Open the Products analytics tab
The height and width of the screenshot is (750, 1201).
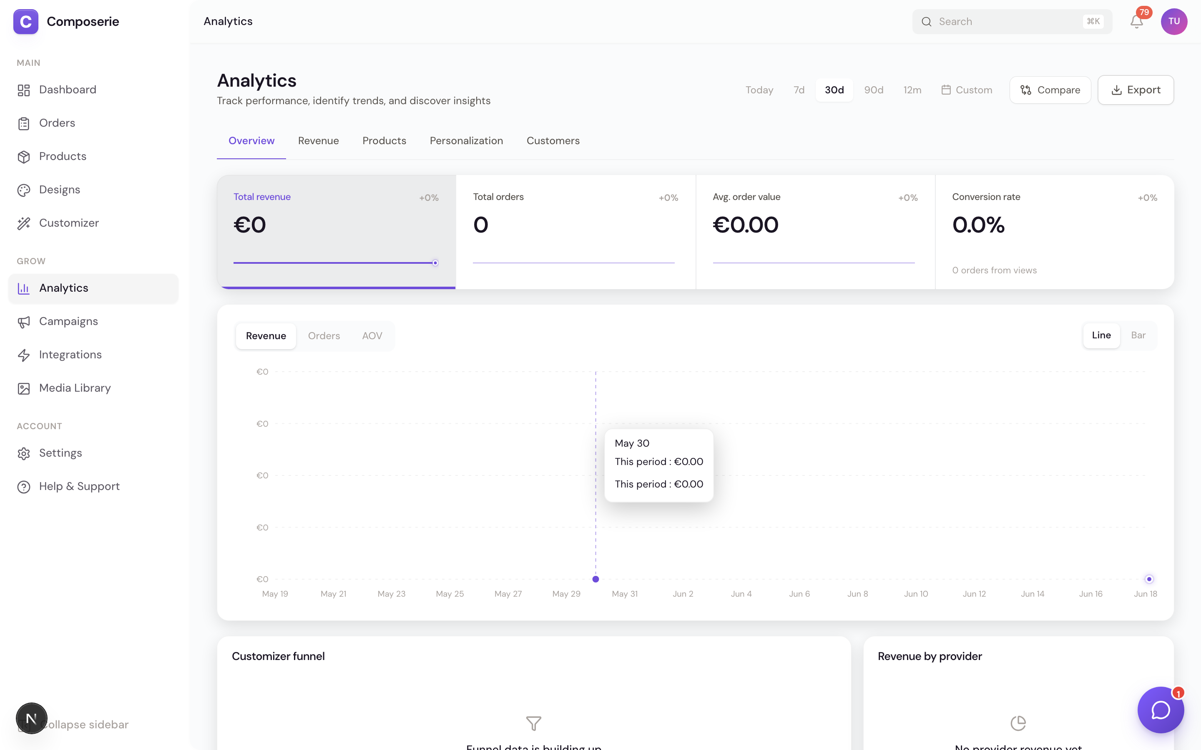point(384,141)
